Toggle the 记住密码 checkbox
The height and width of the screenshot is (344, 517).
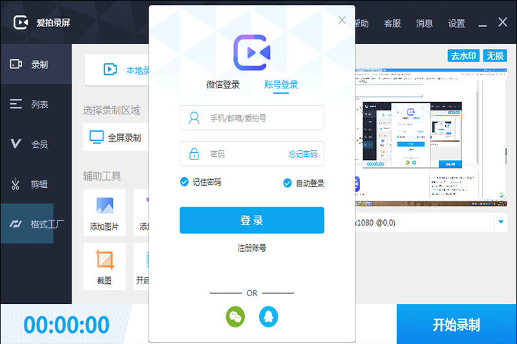[184, 183]
